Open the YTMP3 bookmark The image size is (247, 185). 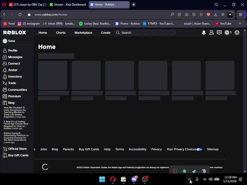[158, 24]
